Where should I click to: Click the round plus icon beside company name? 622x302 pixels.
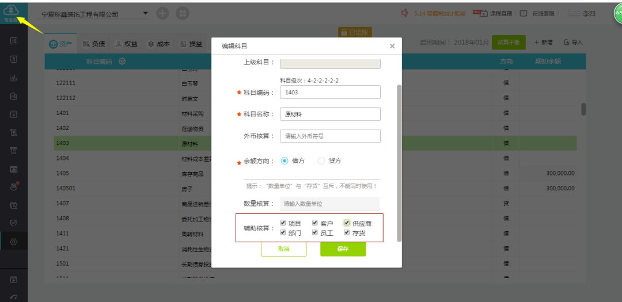163,13
